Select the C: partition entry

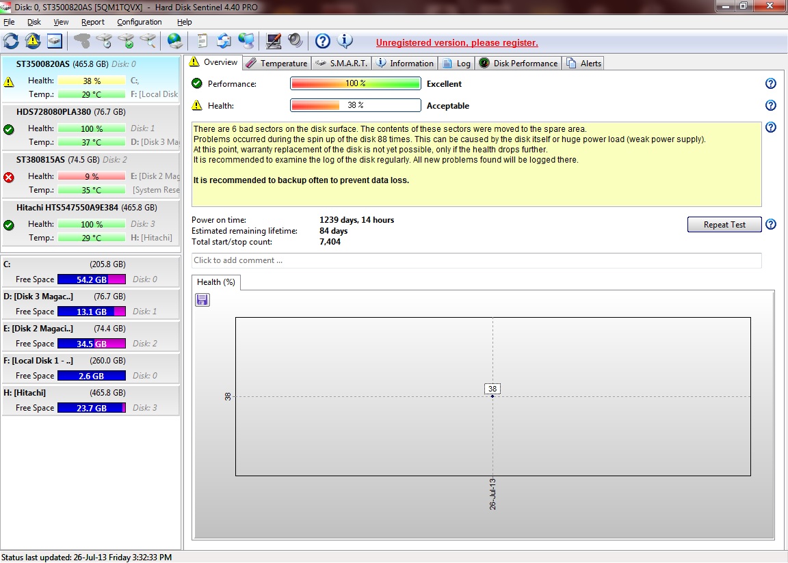[x=90, y=272]
